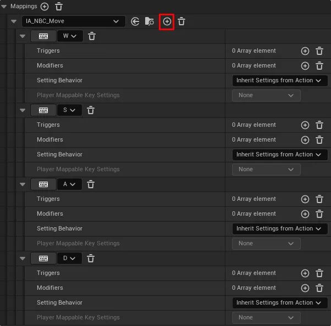Collapse the W key mapping
This screenshot has height=326, width=331.
tap(23, 36)
